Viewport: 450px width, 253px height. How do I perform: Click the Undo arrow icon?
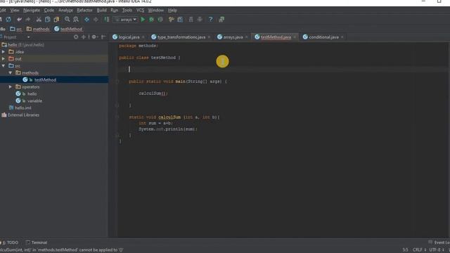click(19, 20)
